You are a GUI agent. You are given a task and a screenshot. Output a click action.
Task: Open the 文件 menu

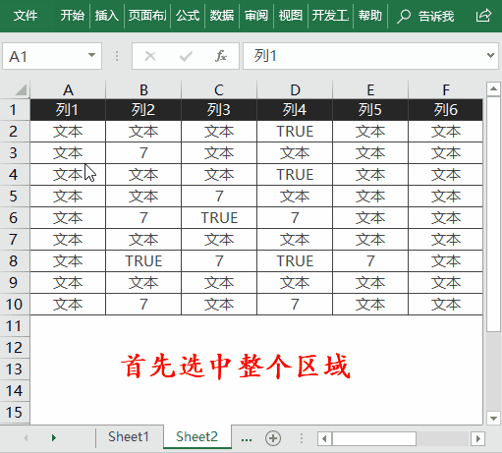tap(26, 16)
